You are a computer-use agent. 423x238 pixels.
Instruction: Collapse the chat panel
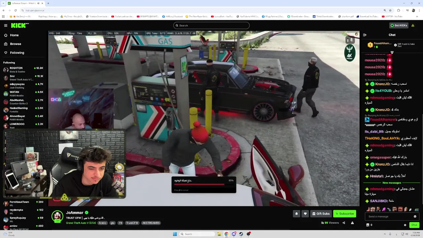365,35
